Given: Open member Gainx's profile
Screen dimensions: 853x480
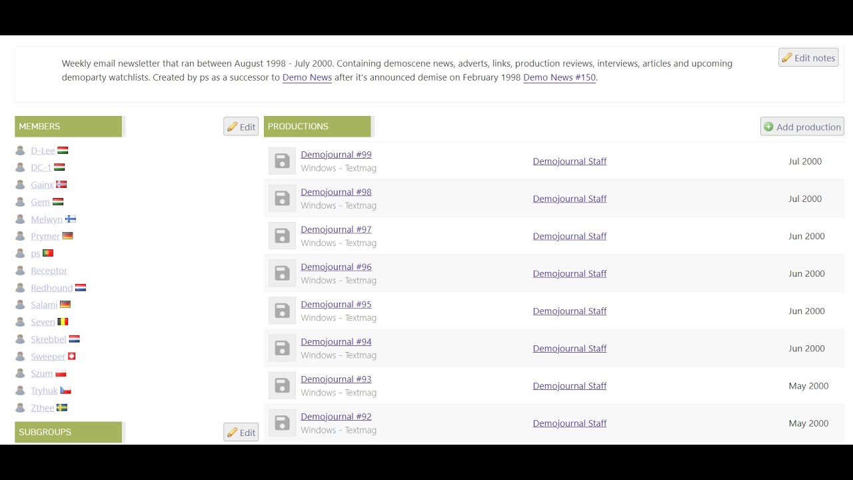Looking at the screenshot, I should 42,185.
